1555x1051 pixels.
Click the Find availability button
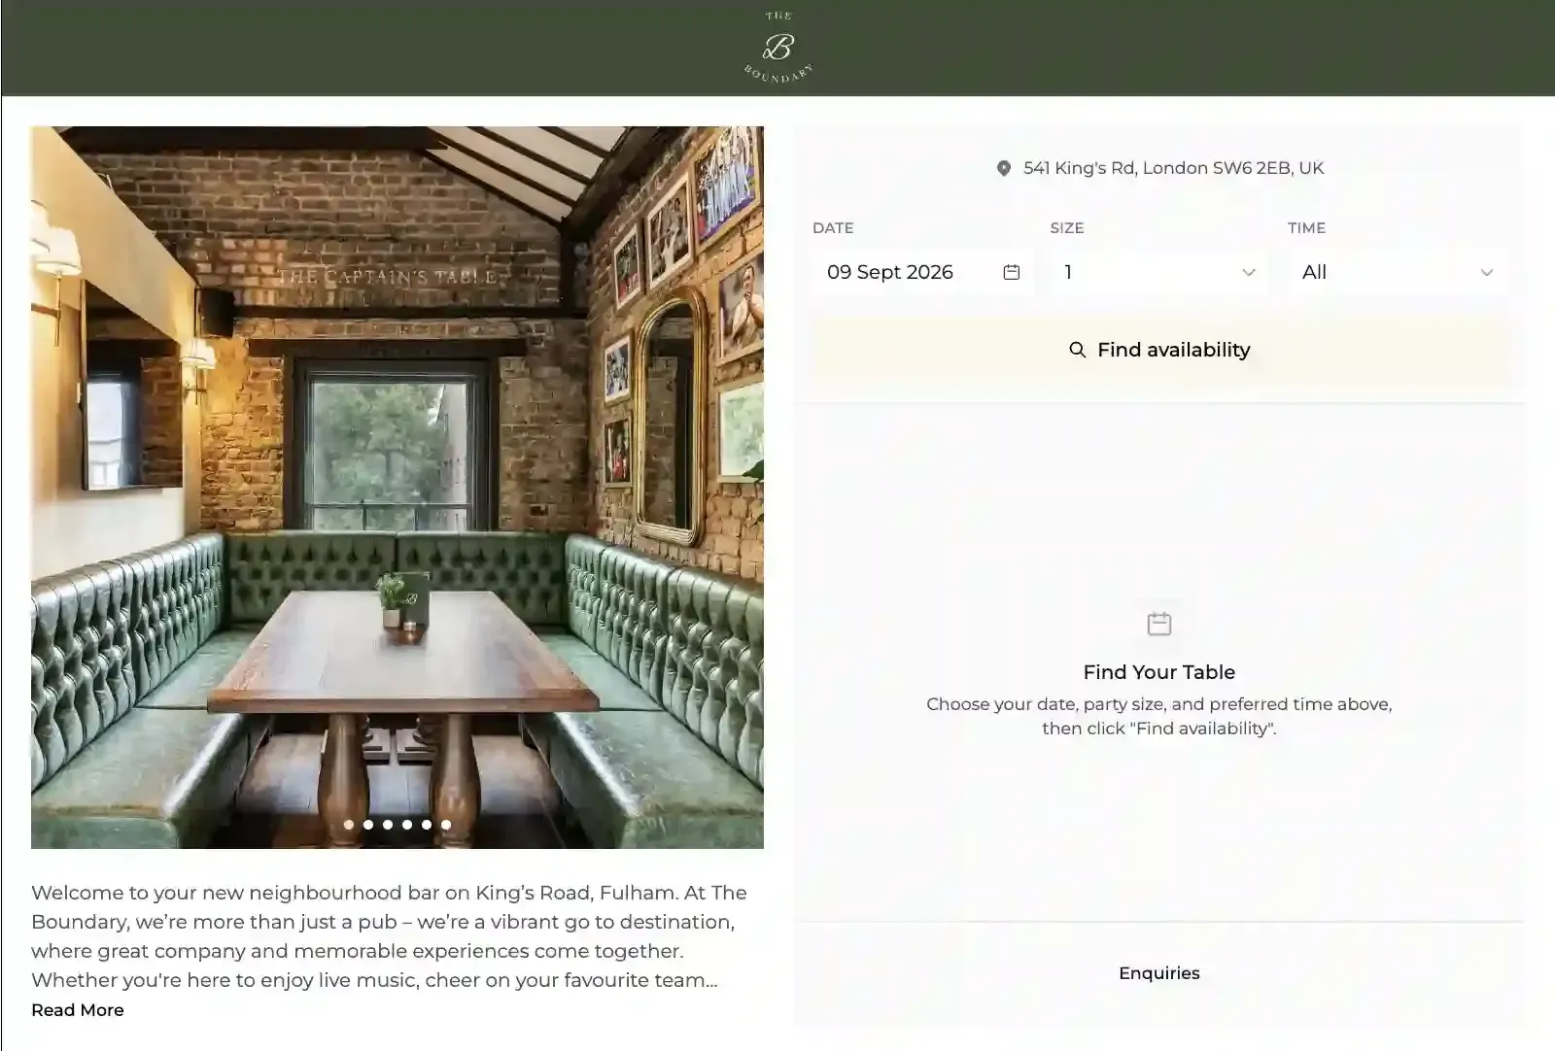coord(1159,350)
